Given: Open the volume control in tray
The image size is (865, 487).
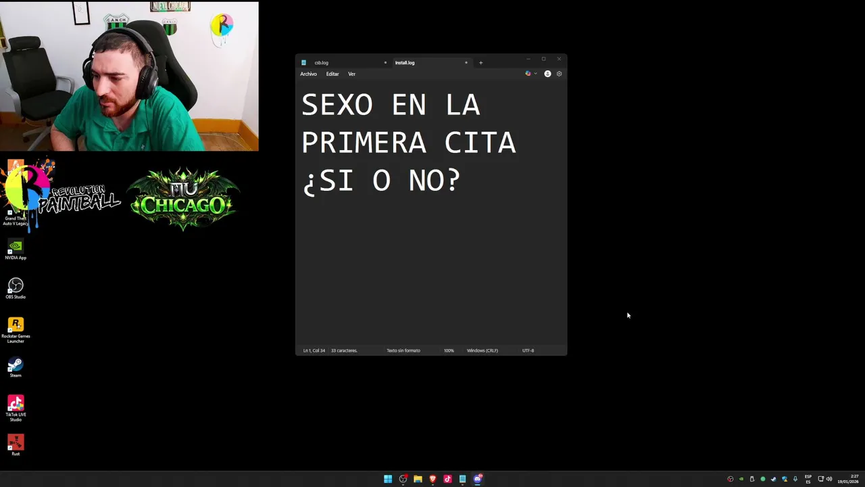Looking at the screenshot, I should pos(829,479).
